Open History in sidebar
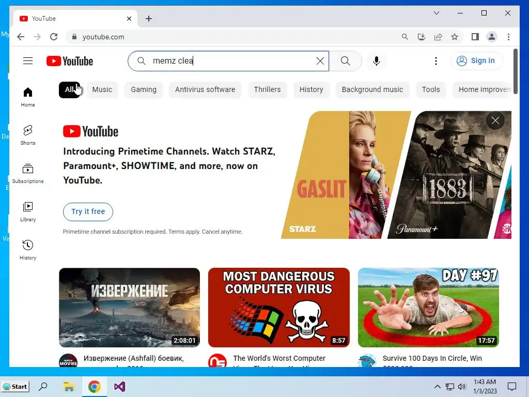 click(28, 250)
